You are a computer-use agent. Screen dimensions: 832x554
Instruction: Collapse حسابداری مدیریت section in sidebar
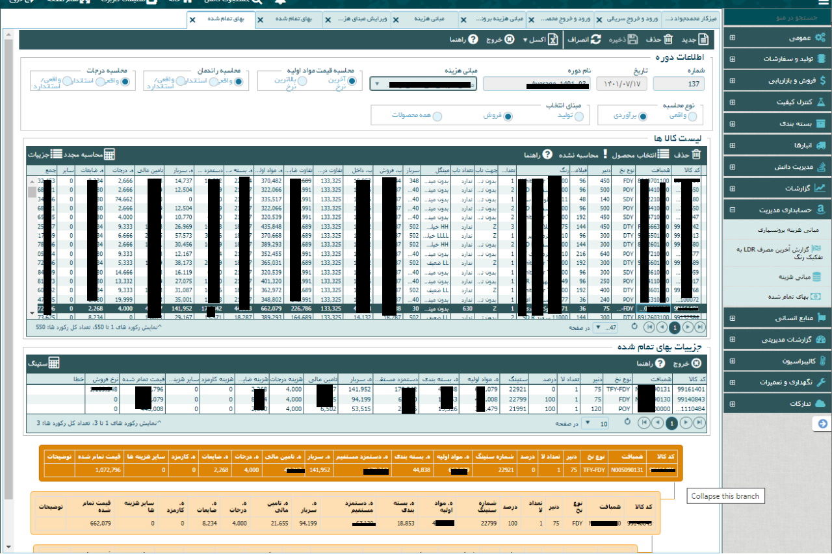click(733, 210)
